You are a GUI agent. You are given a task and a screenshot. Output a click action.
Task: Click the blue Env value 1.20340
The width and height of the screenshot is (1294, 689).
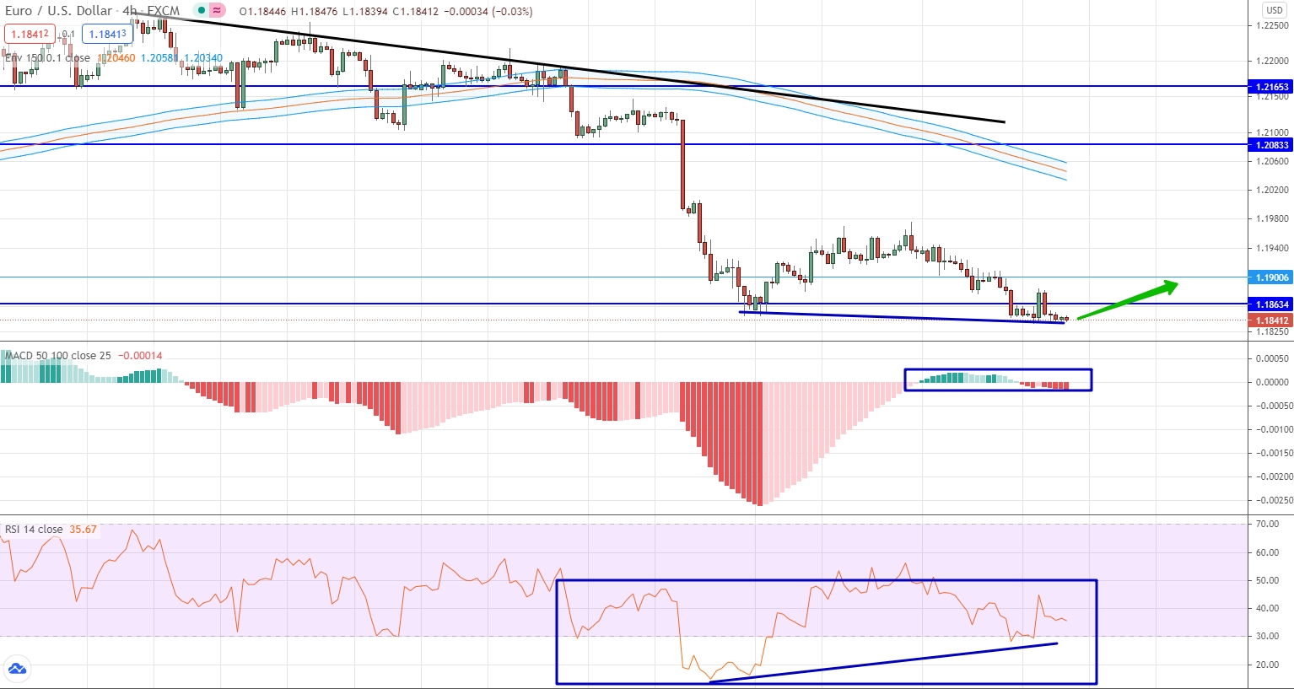tap(203, 58)
